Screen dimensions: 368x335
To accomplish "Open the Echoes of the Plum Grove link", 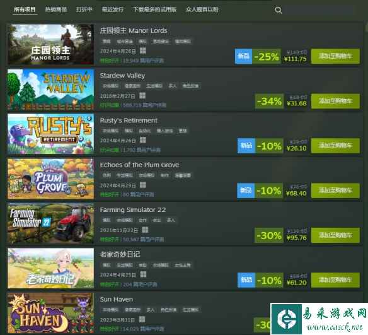I will 139,165.
